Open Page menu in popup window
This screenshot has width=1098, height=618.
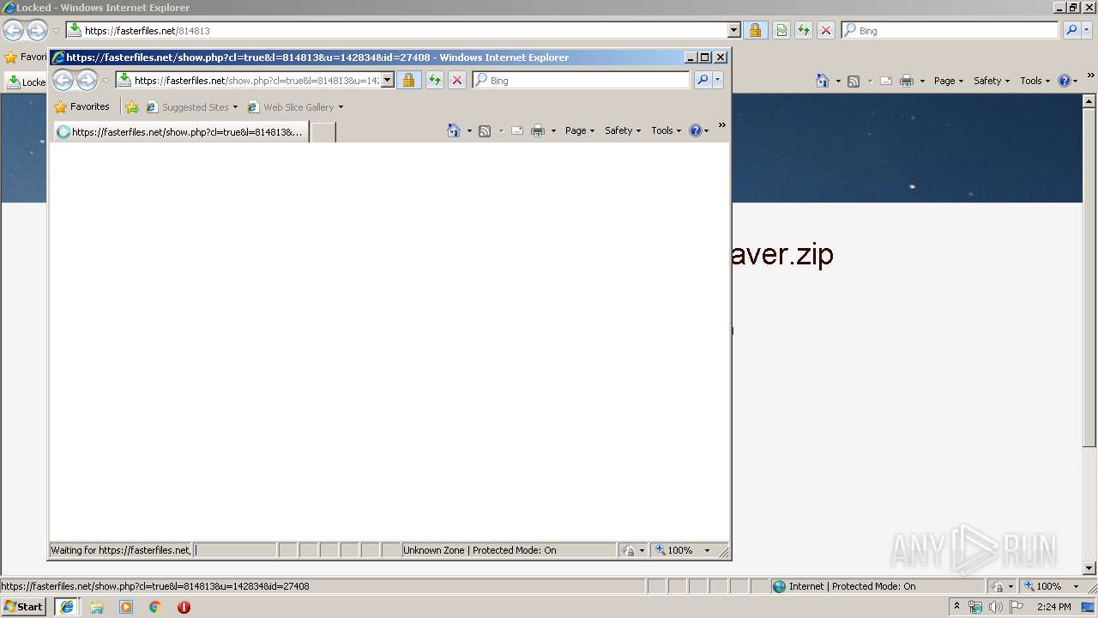coord(580,130)
